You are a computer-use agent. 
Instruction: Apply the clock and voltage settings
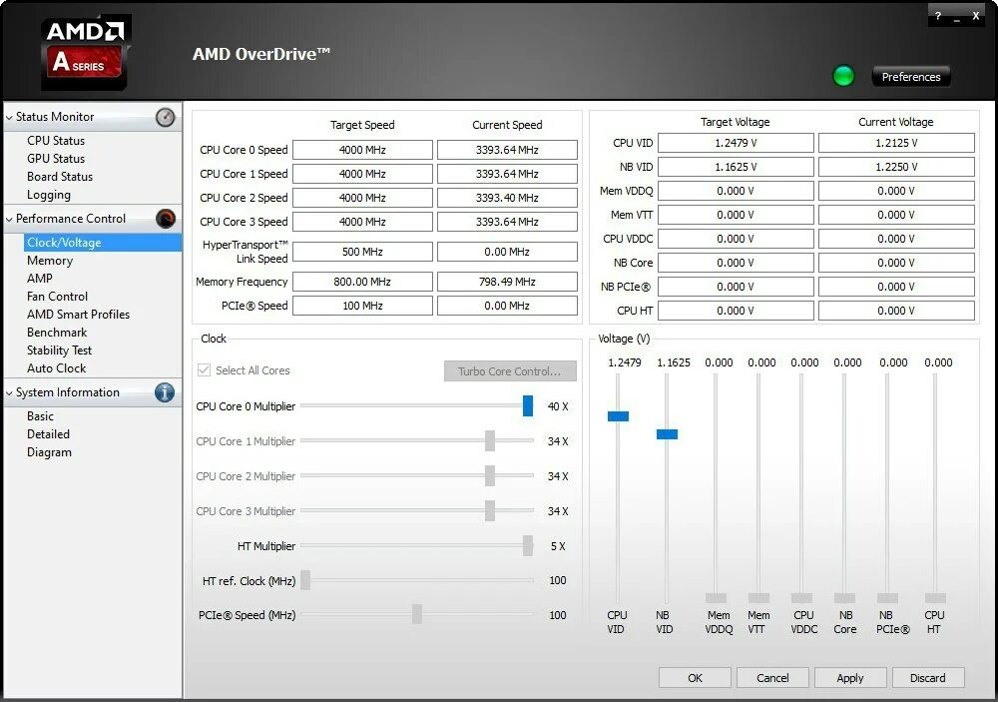[x=850, y=678]
